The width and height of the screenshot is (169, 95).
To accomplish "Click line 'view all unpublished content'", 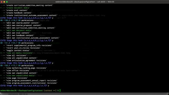I will click(x=20, y=58).
